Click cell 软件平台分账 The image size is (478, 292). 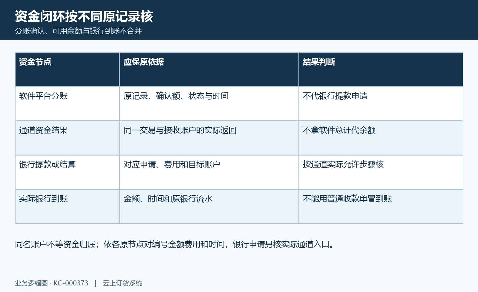coord(68,104)
